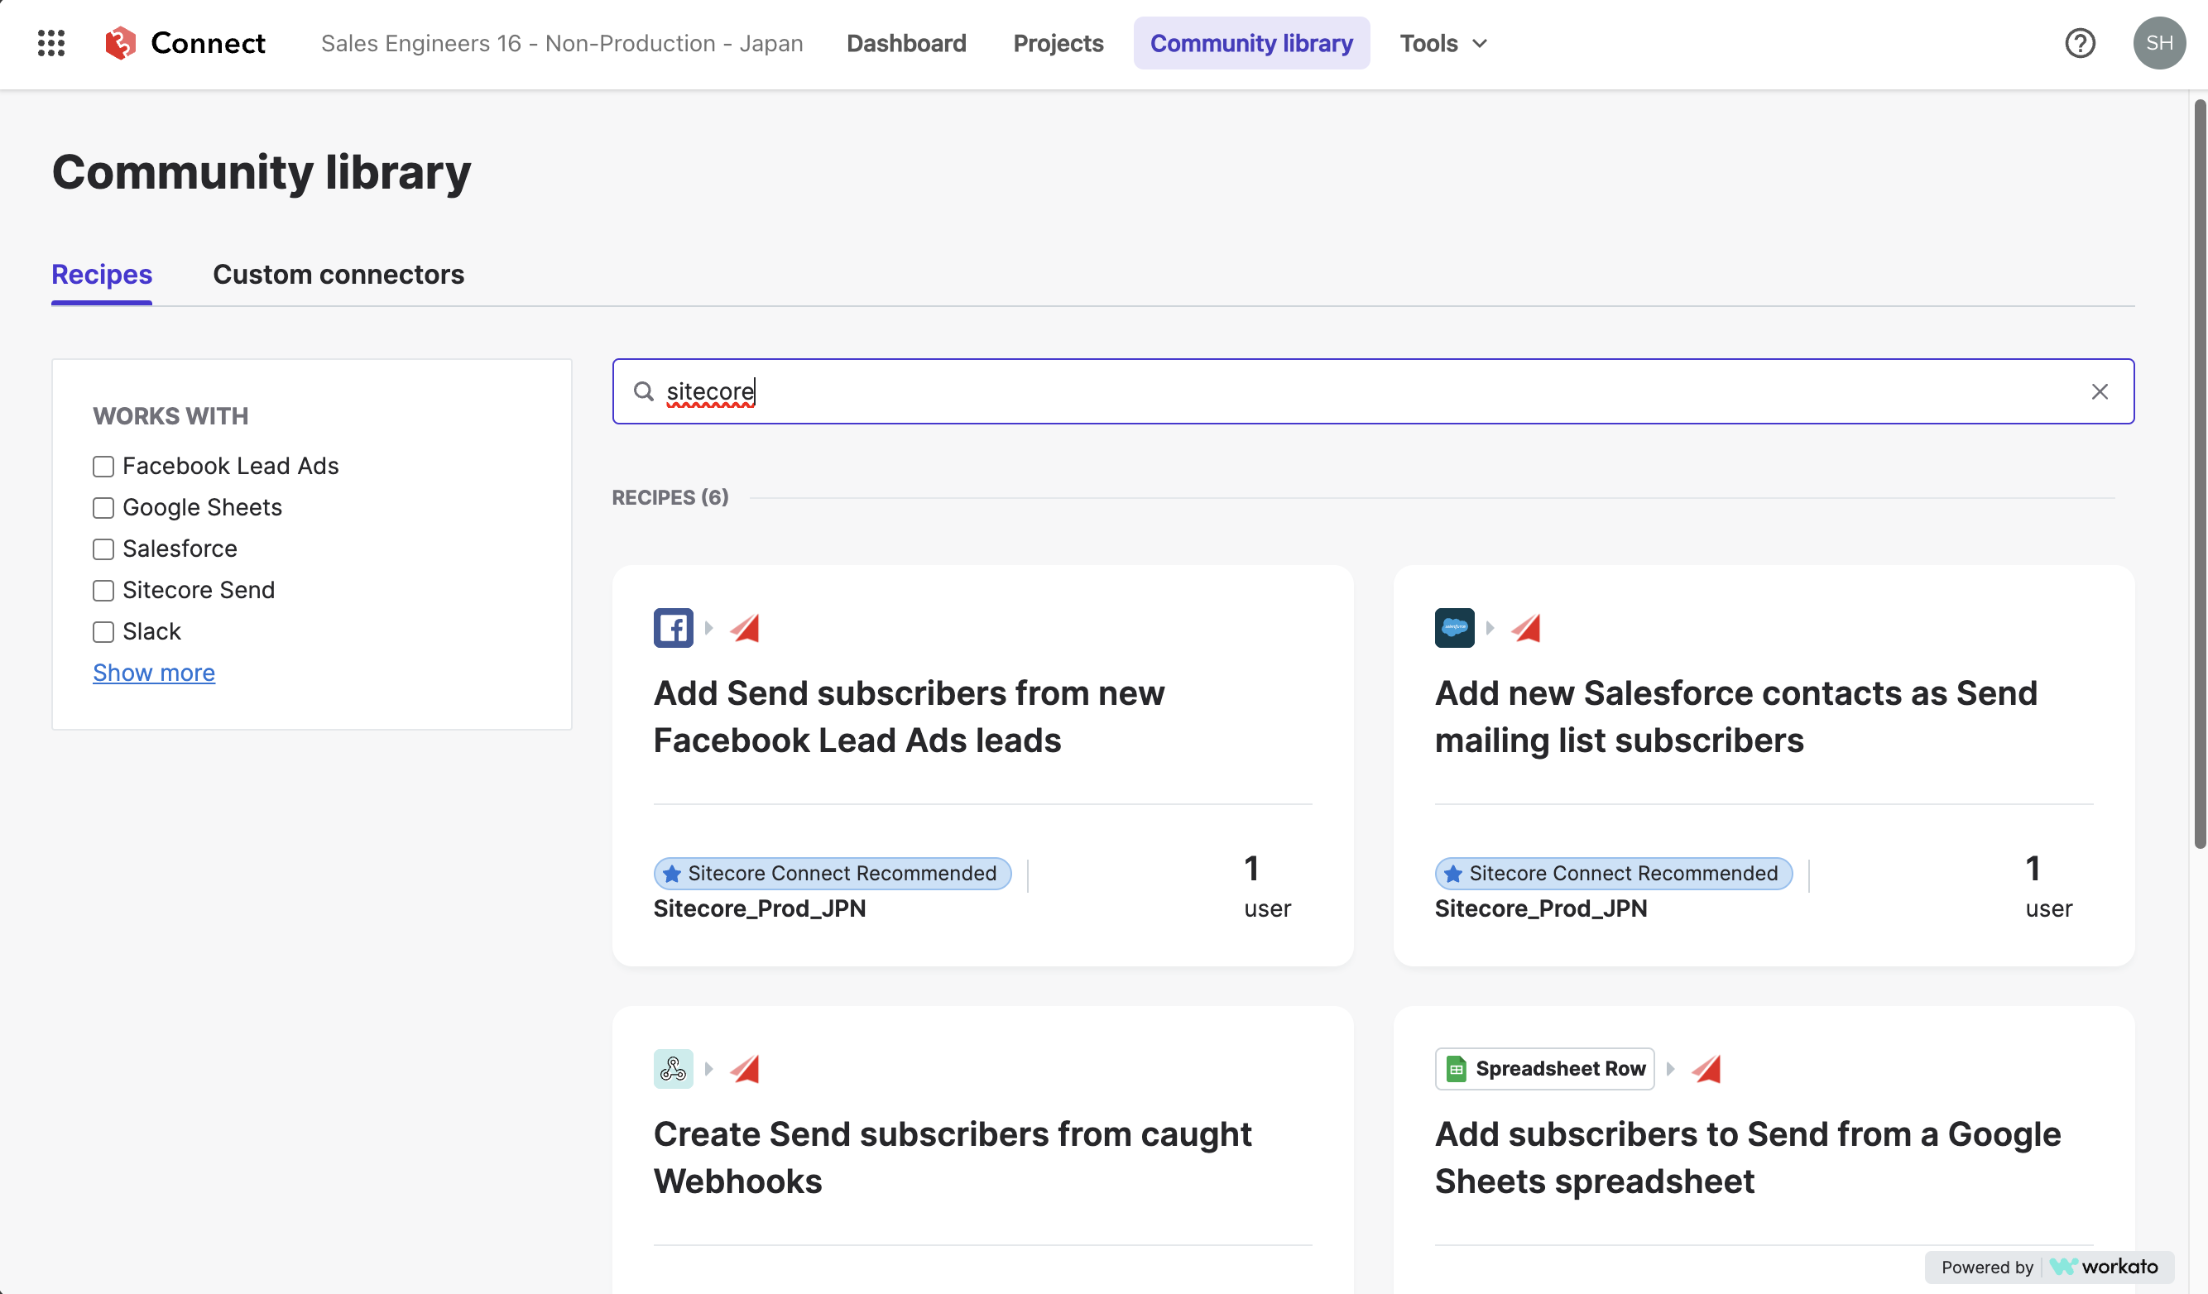Click the vertical page scrollbar
The height and width of the screenshot is (1294, 2208).
point(2199,474)
